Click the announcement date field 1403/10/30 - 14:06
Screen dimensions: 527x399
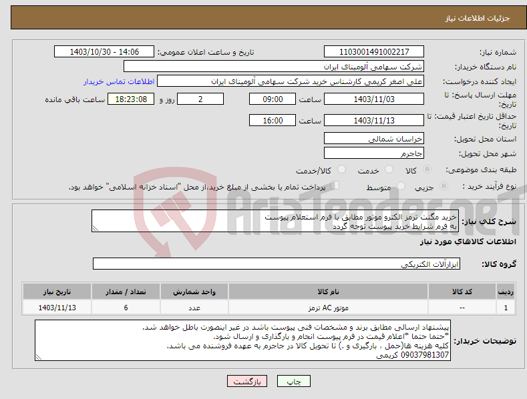tap(104, 52)
